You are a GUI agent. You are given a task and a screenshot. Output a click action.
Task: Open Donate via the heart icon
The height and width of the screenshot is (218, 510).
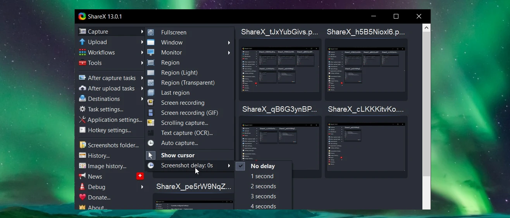pos(82,197)
